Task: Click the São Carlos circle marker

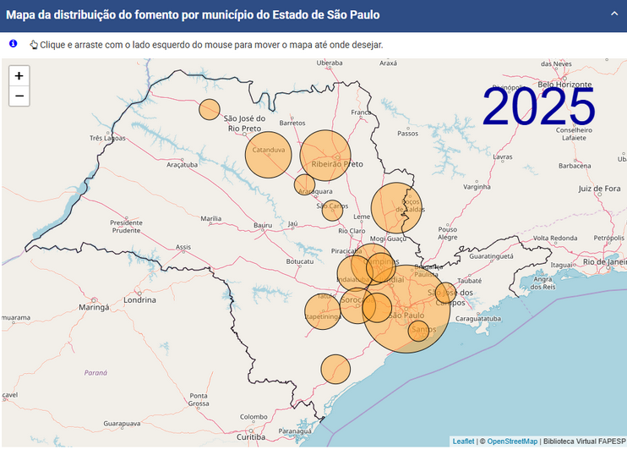Action: pyautogui.click(x=332, y=211)
